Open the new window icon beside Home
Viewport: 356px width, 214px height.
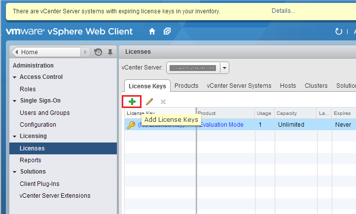(167, 31)
